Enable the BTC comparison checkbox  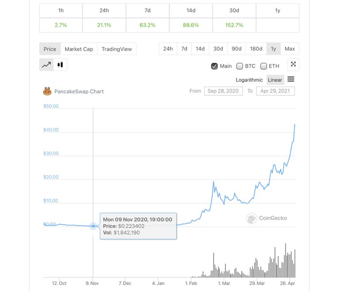240,66
